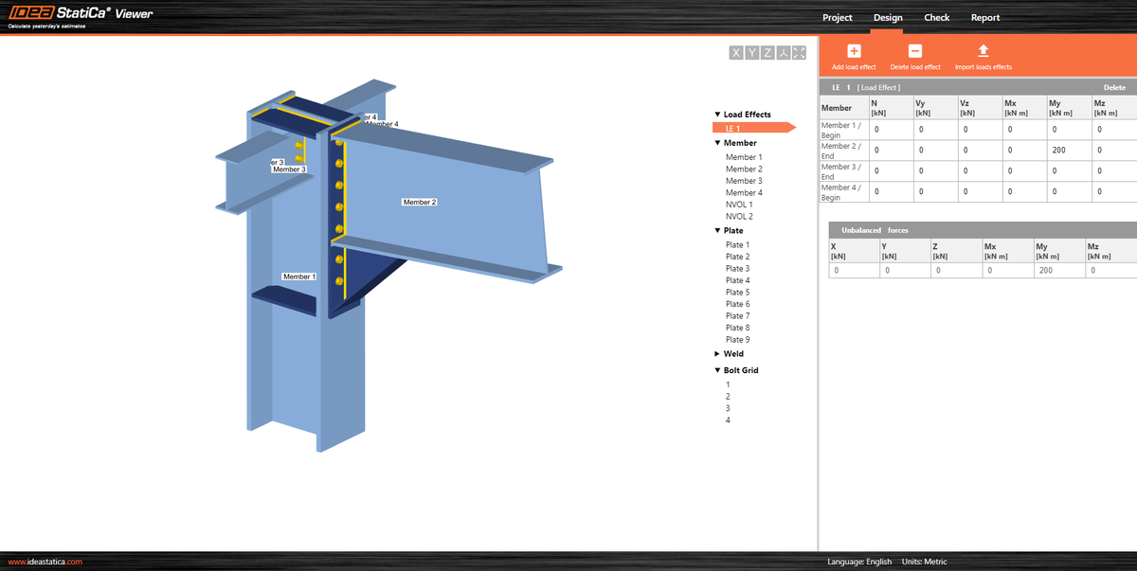This screenshot has height=571, width=1137.
Task: Click Import loads effects
Action: (983, 54)
